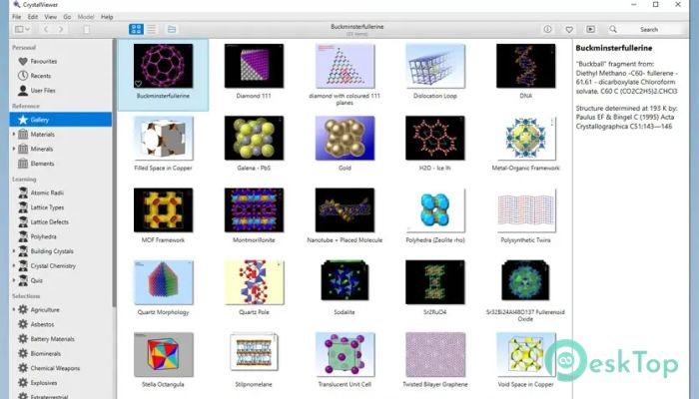This screenshot has height=399, width=699.
Task: Select User Files in sidebar
Action: coord(43,90)
